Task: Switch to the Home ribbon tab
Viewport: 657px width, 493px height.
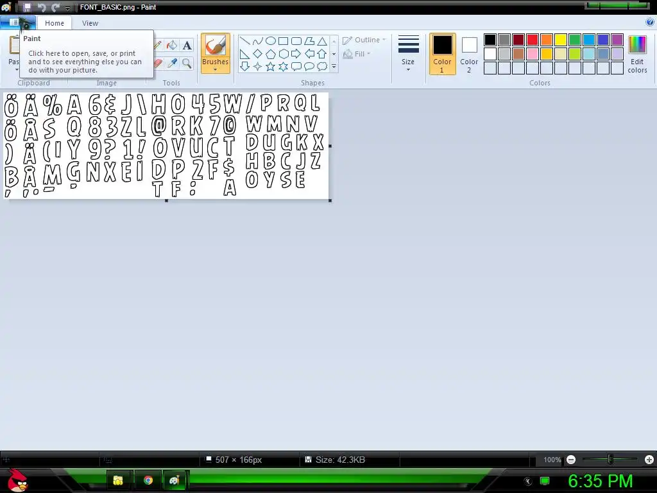Action: (x=55, y=23)
